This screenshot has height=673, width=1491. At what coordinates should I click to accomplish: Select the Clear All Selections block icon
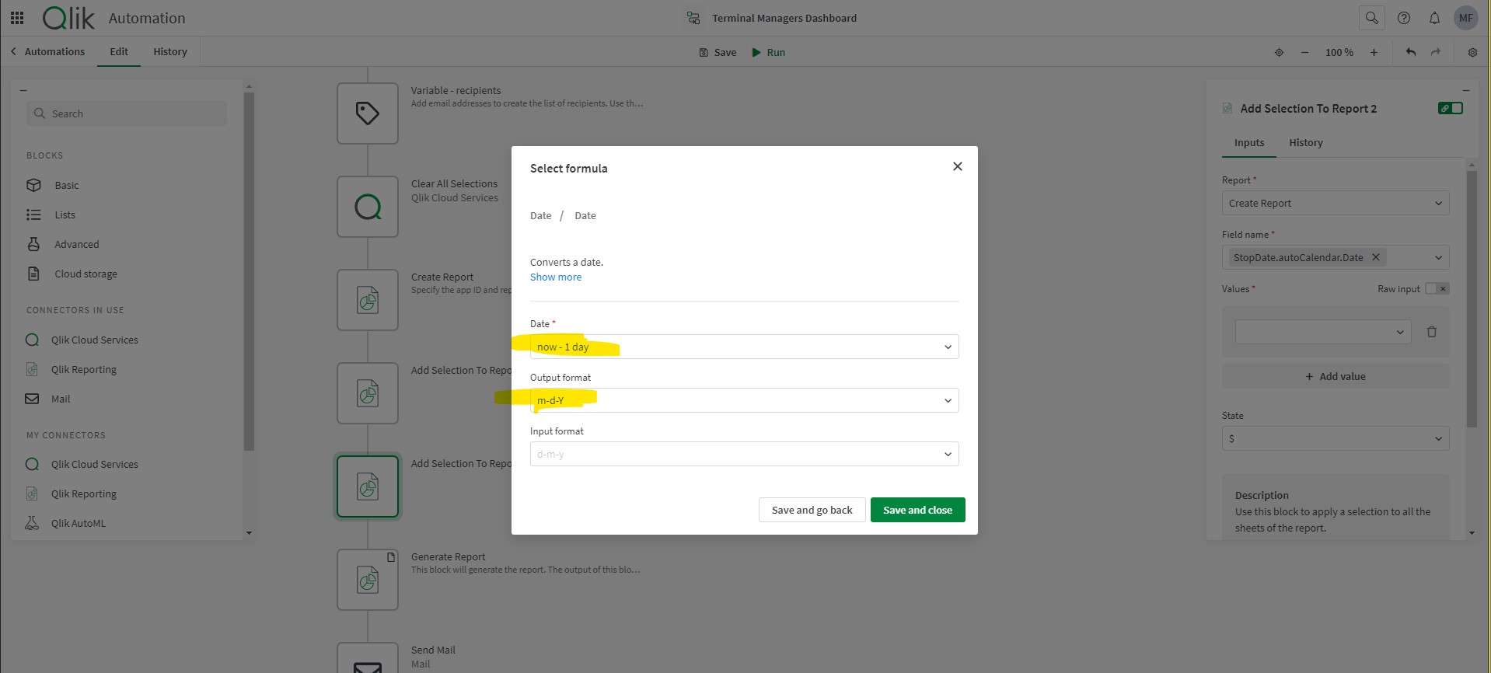coord(368,207)
